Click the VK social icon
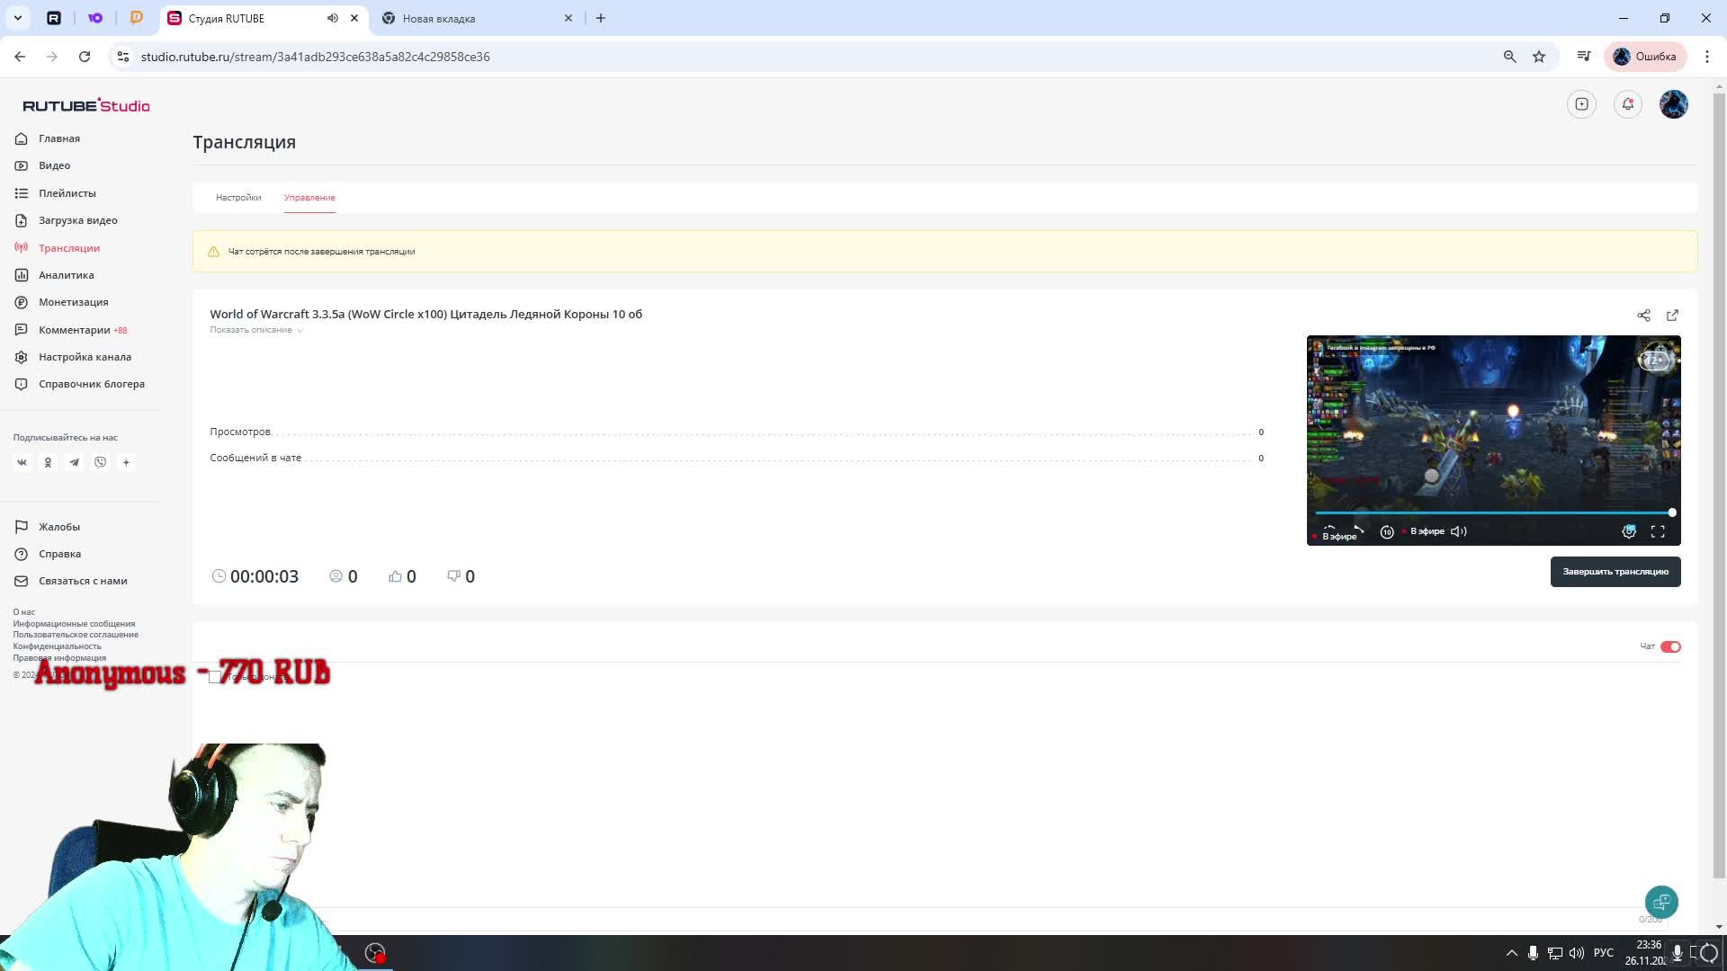This screenshot has width=1727, height=971. (22, 462)
